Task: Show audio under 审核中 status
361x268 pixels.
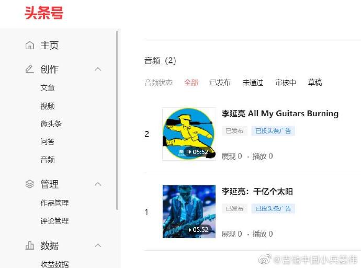Action: tap(286, 82)
